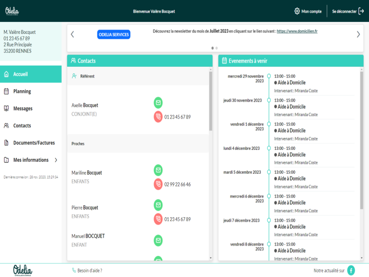The image size is (369, 277).
Task: Click Aide à Domicile on mercredi 6 décembre
Action: (292, 202)
